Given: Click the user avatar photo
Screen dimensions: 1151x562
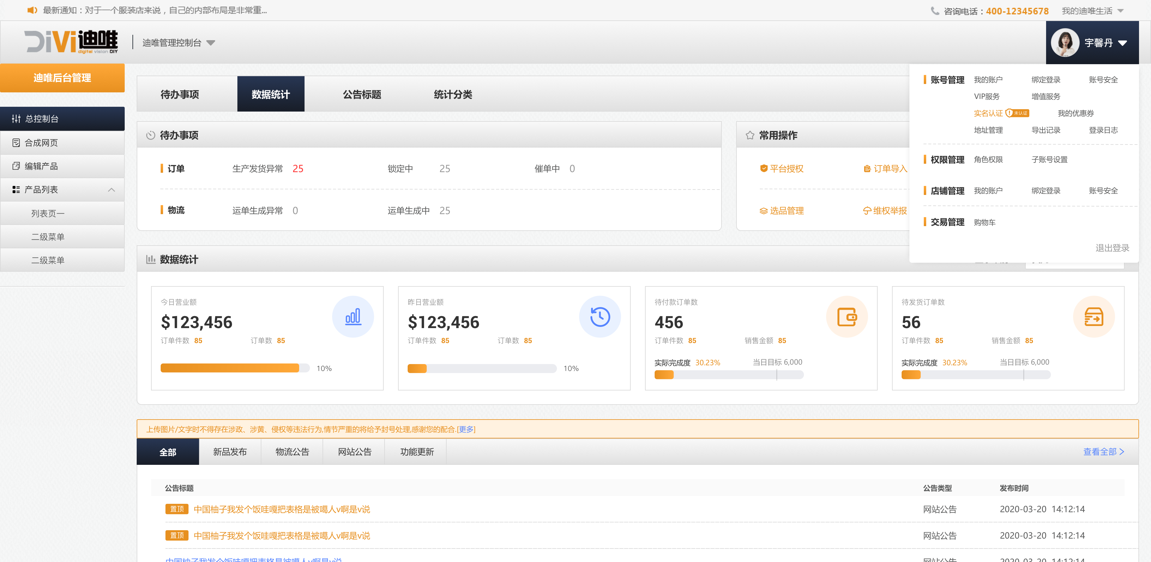Looking at the screenshot, I should coord(1065,43).
